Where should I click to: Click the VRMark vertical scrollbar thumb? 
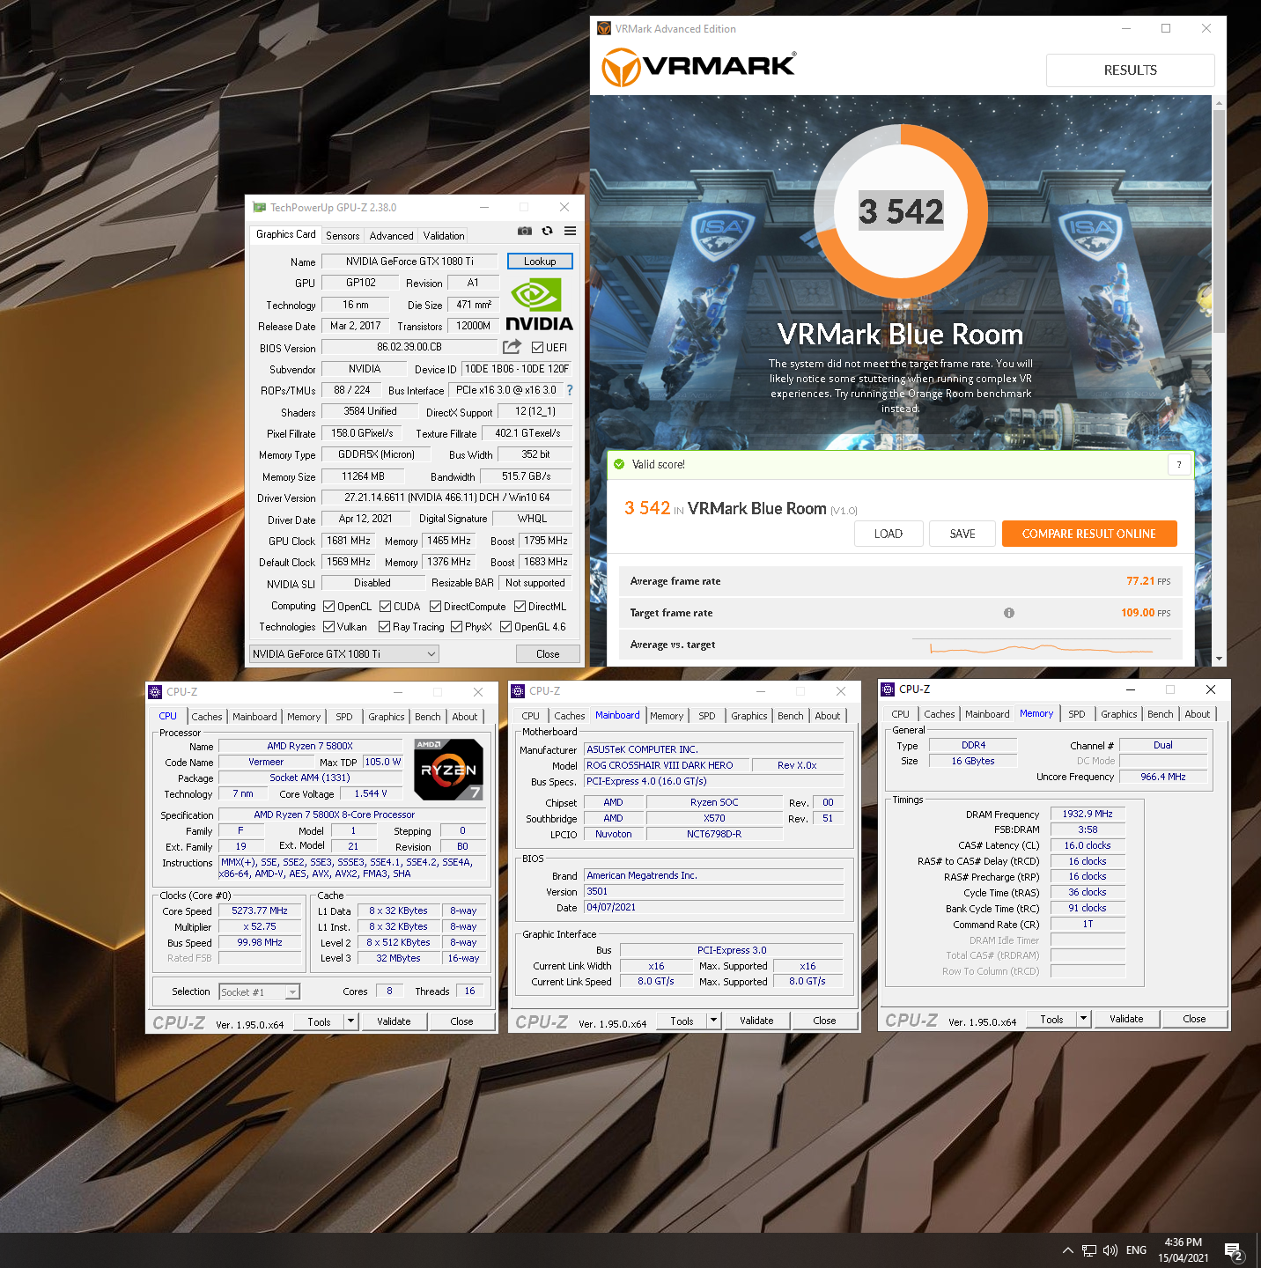pyautogui.click(x=1219, y=222)
